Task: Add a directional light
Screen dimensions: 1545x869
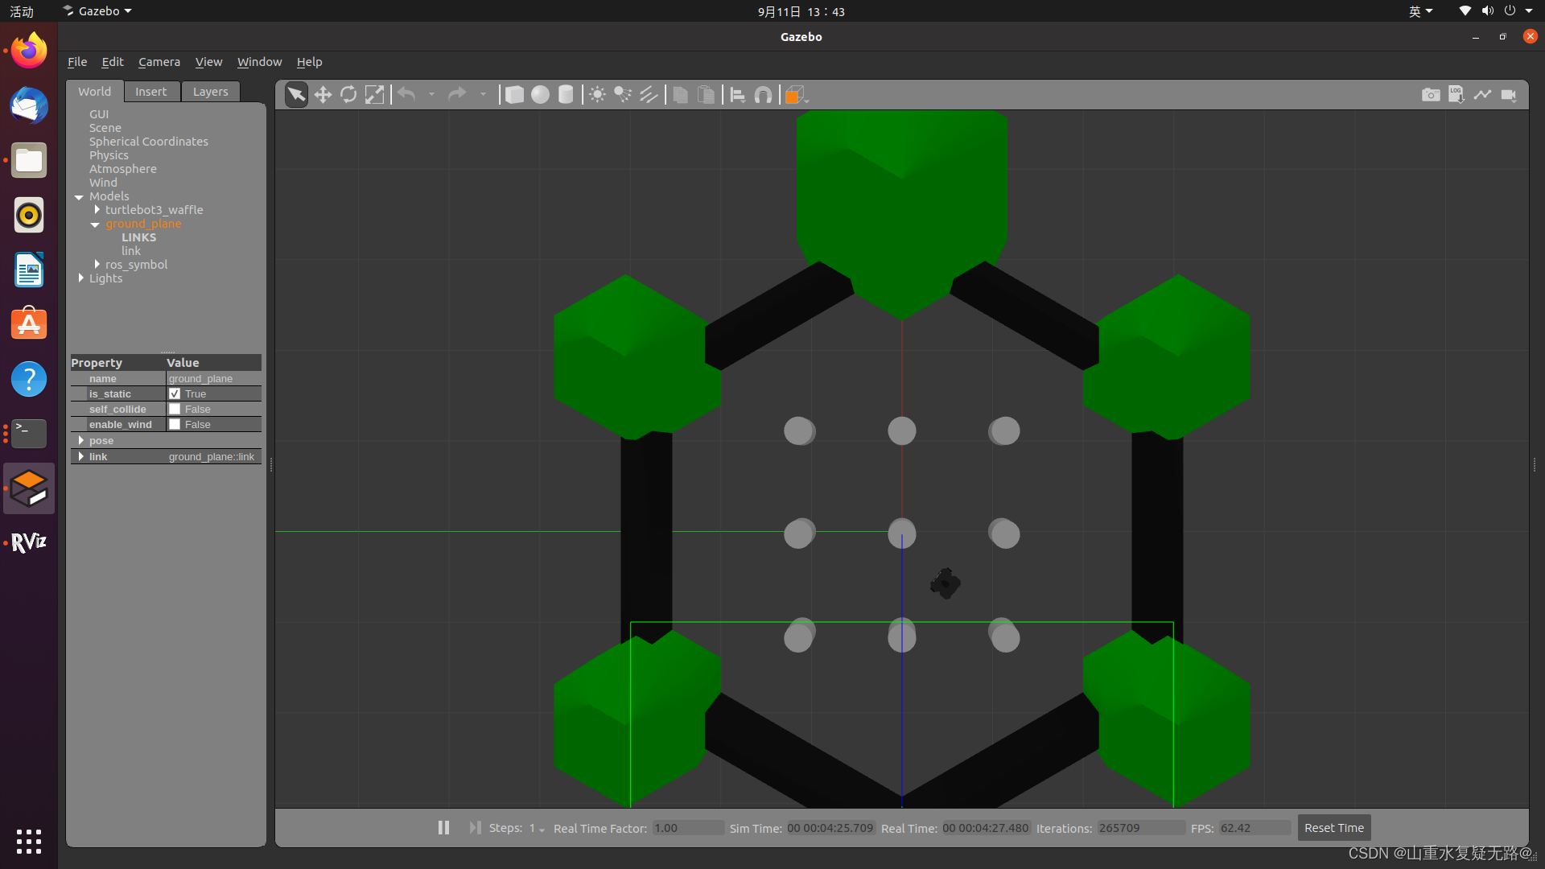Action: [649, 95]
